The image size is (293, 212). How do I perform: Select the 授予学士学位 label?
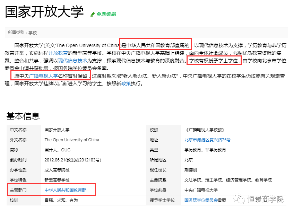pyautogui.click(x=162, y=200)
